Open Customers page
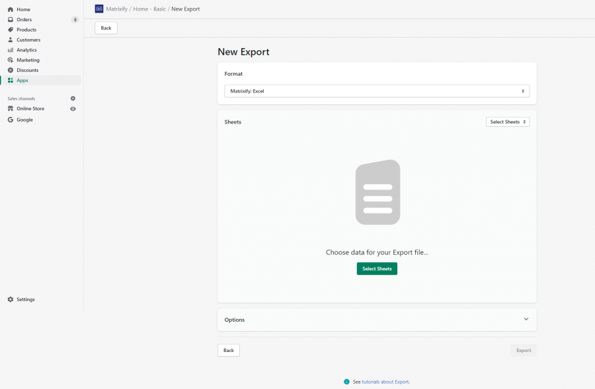Image resolution: width=595 pixels, height=389 pixels. point(28,40)
